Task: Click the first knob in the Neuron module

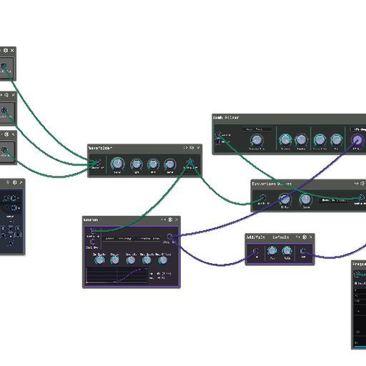Action: tap(99, 260)
